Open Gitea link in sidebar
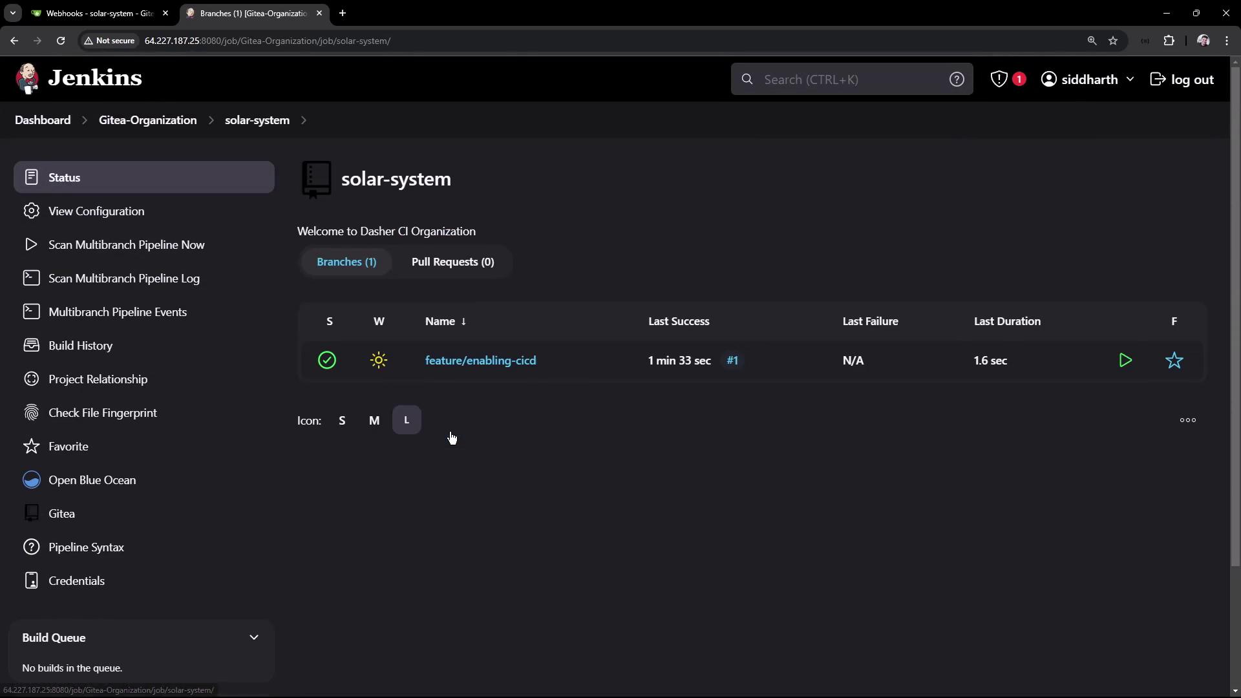 [61, 514]
